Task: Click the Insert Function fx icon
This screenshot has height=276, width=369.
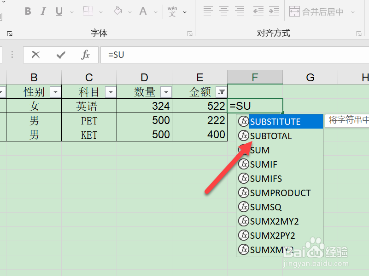Action: pyautogui.click(x=85, y=55)
